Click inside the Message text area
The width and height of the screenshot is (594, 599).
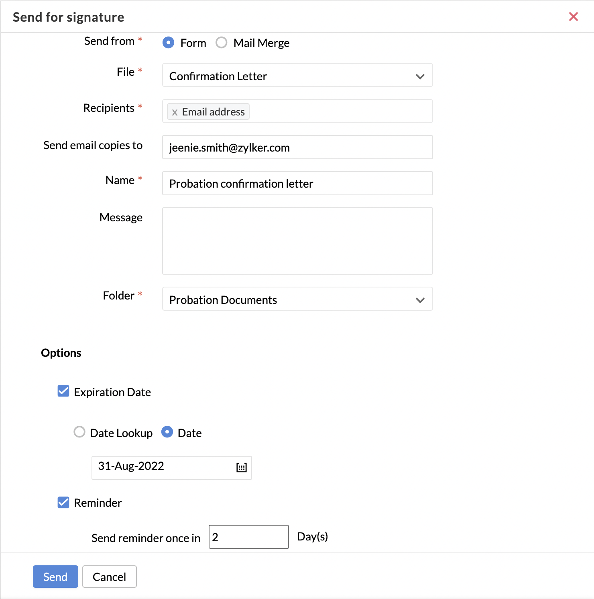(x=297, y=241)
